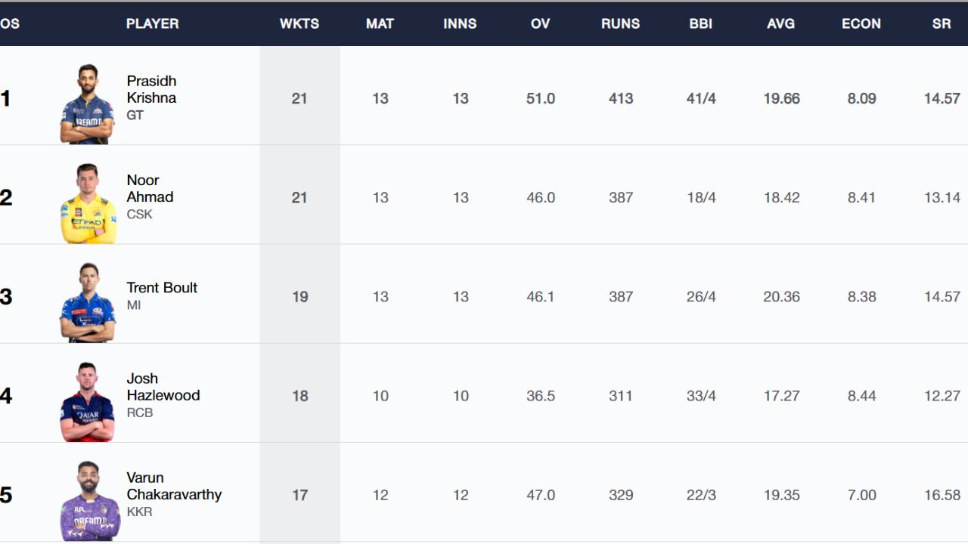Sort by the ECON column header
The image size is (968, 544).
[861, 23]
